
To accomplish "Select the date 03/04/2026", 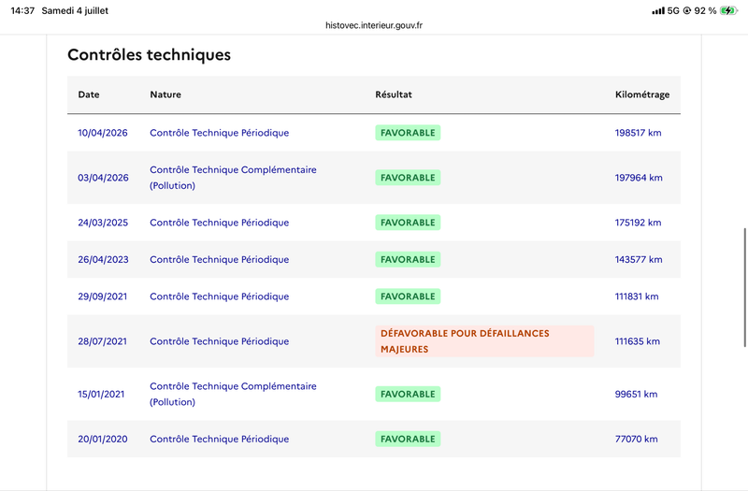I will 103,178.
